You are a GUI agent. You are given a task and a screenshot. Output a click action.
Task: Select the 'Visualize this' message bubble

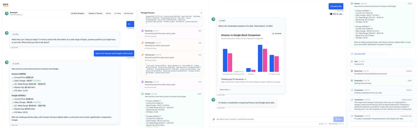336,6
